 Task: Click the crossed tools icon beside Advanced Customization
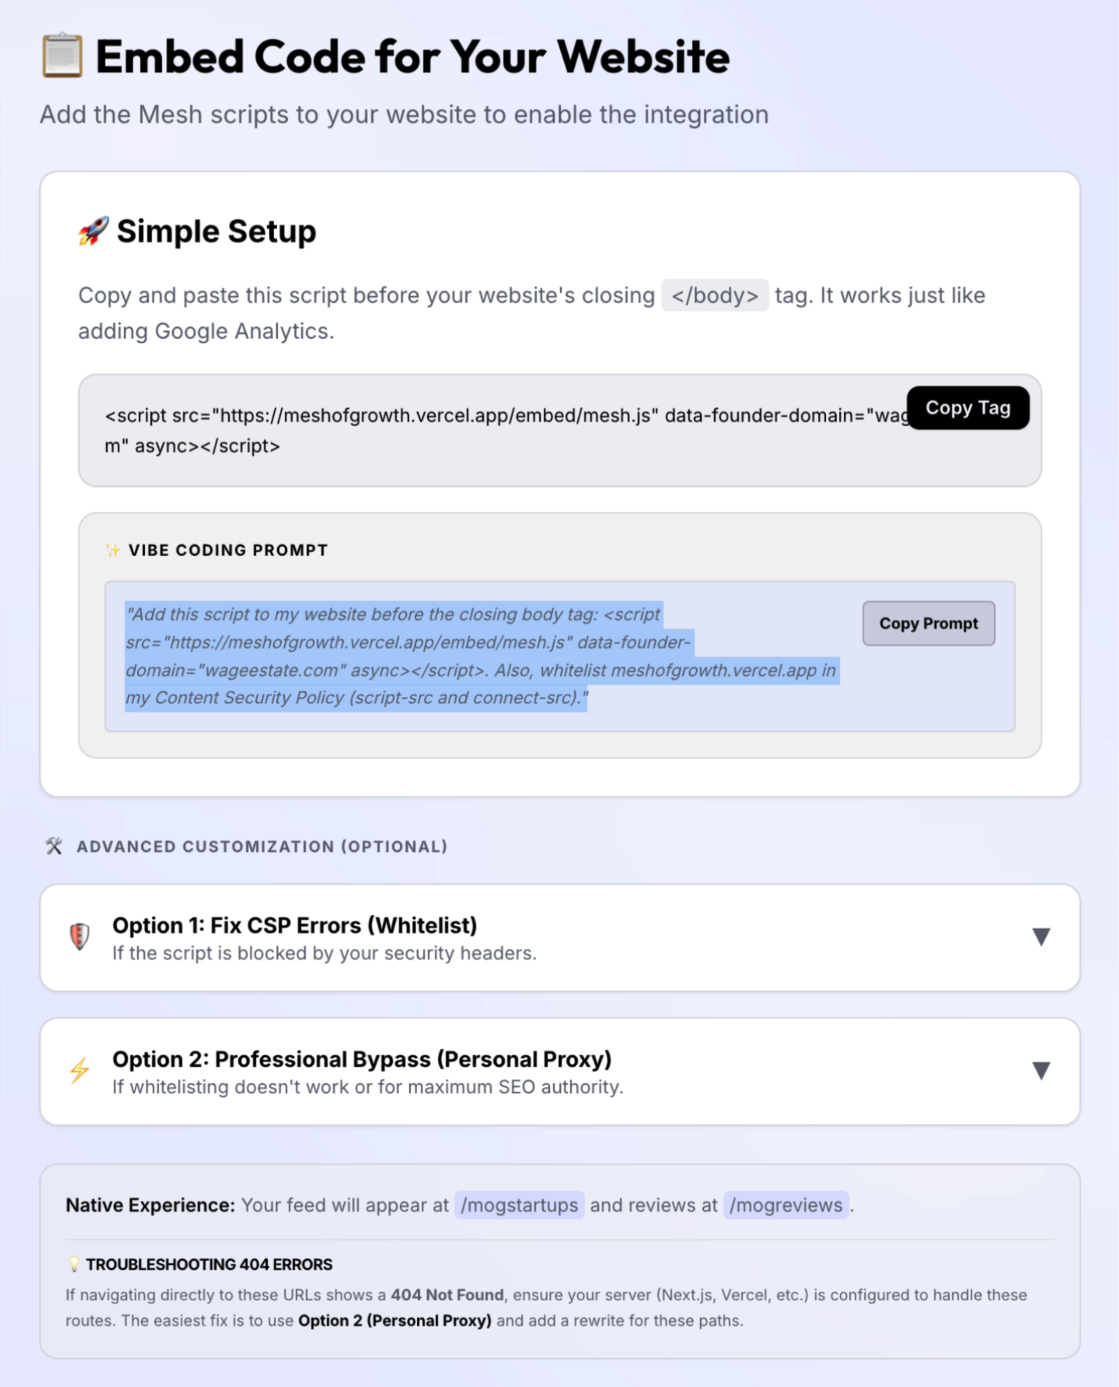click(x=54, y=846)
